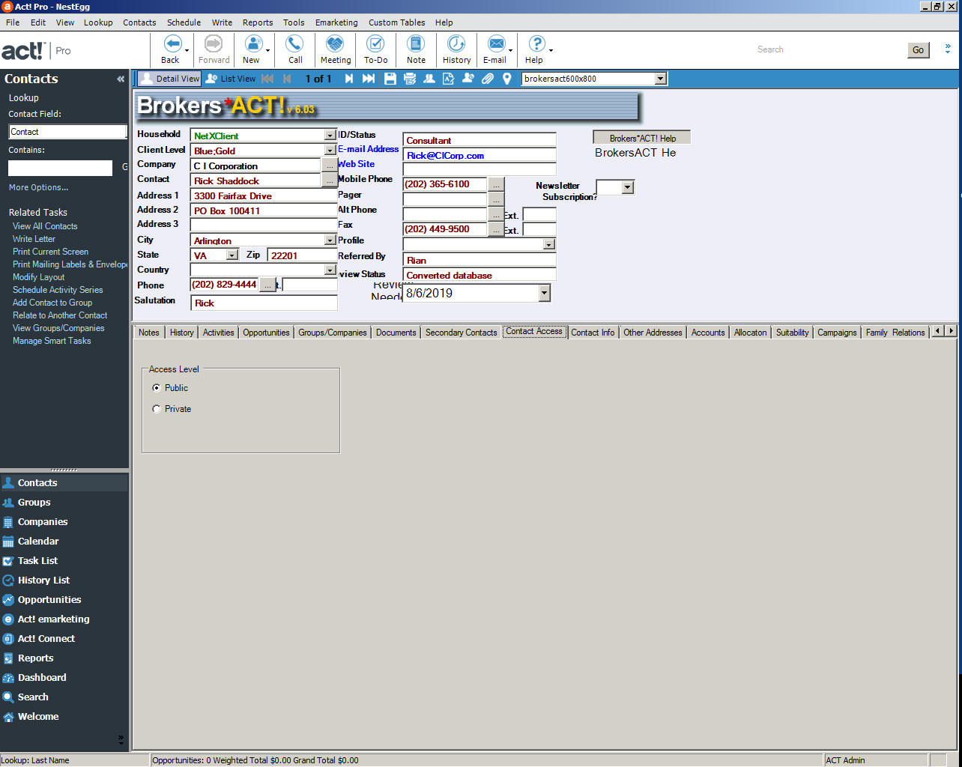Image resolution: width=962 pixels, height=767 pixels.
Task: Click the Company field browse button
Action: pyautogui.click(x=330, y=166)
